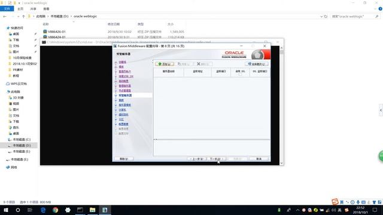Open 3D 对象 in sidebar
Image resolution: width=383 pixels, height=215 pixels.
pos(19,97)
